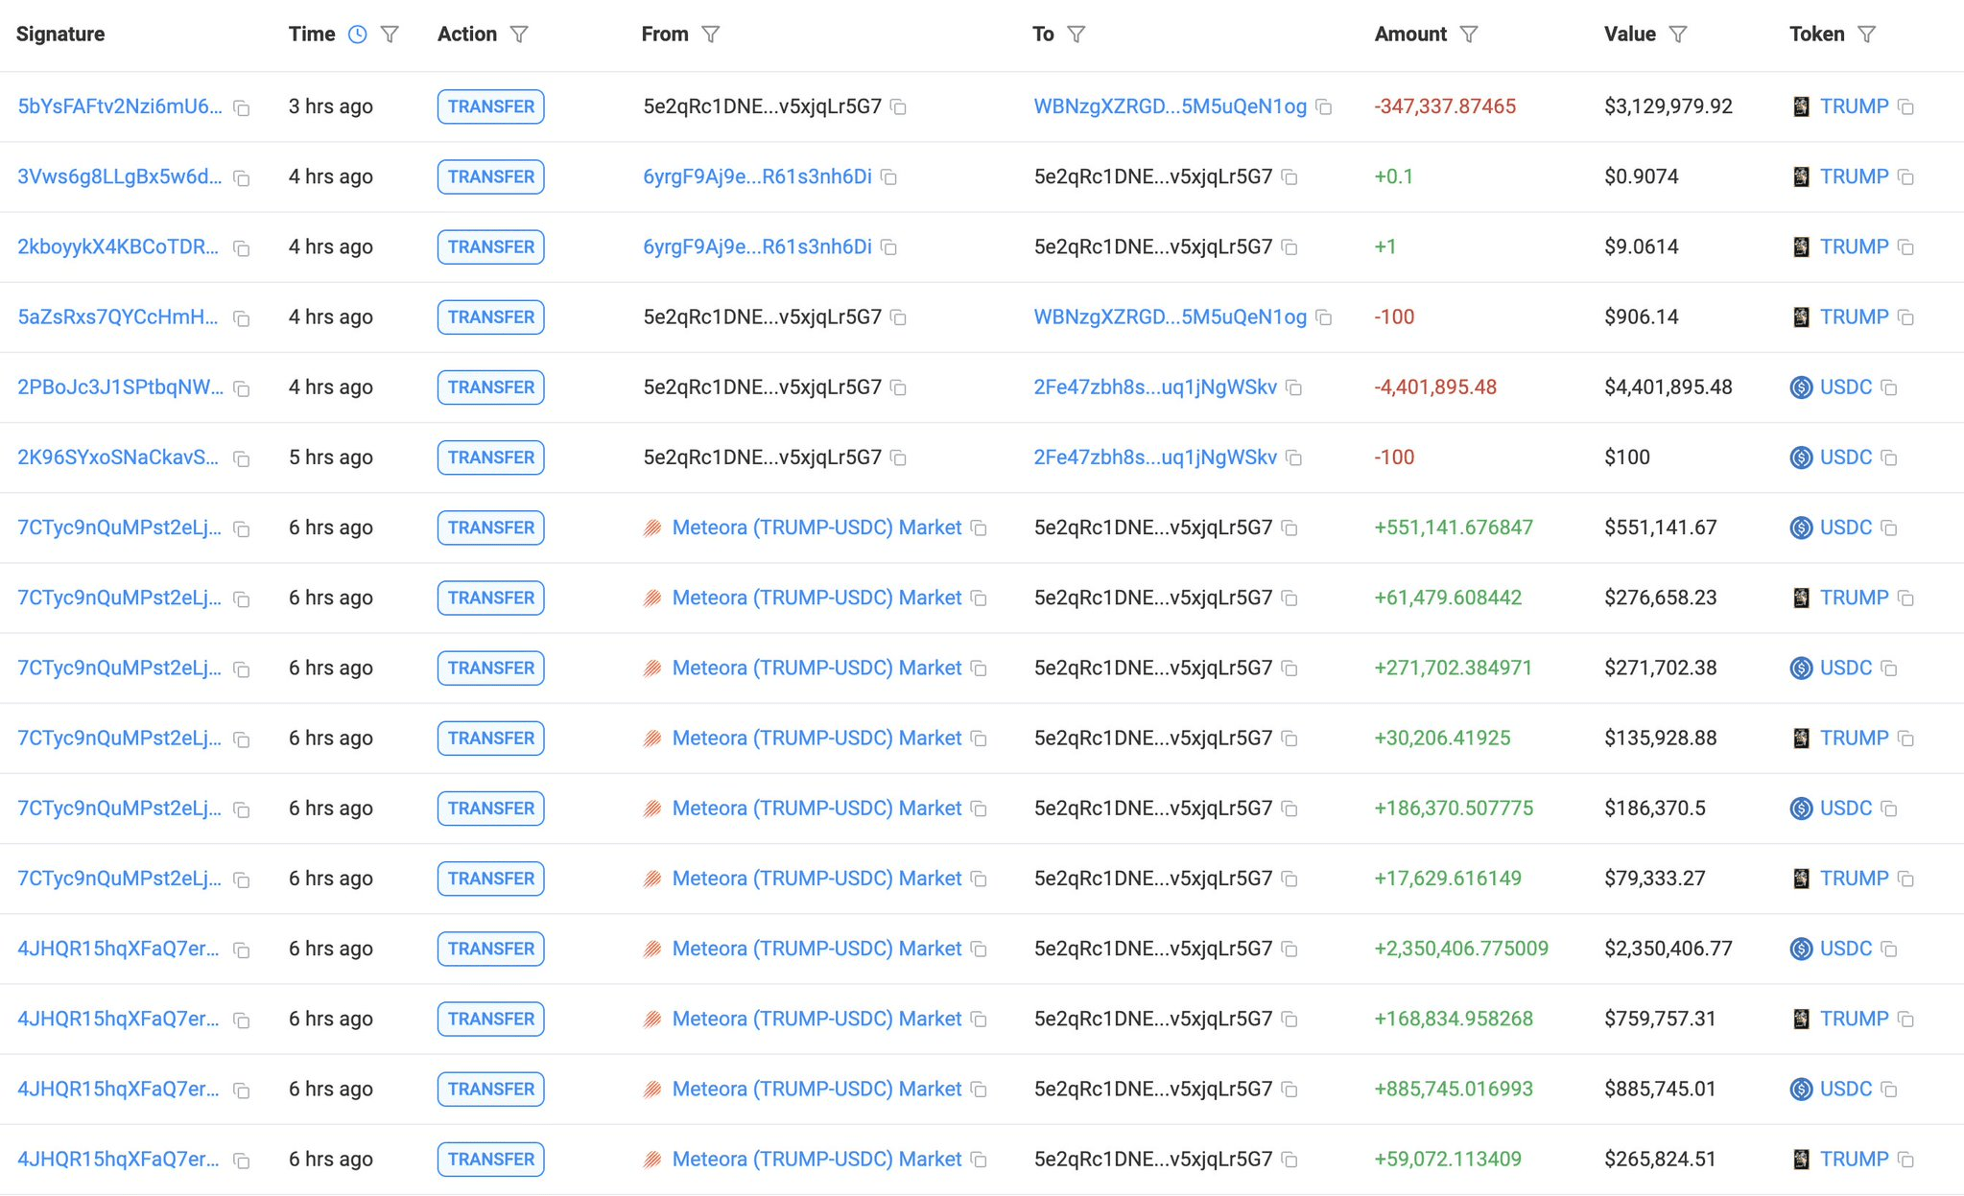This screenshot has width=1964, height=1196.
Task: Open recipient address 2Fe47zbh8s...uq1jNgWSkv for -4,401,895.48
Action: coord(1154,387)
